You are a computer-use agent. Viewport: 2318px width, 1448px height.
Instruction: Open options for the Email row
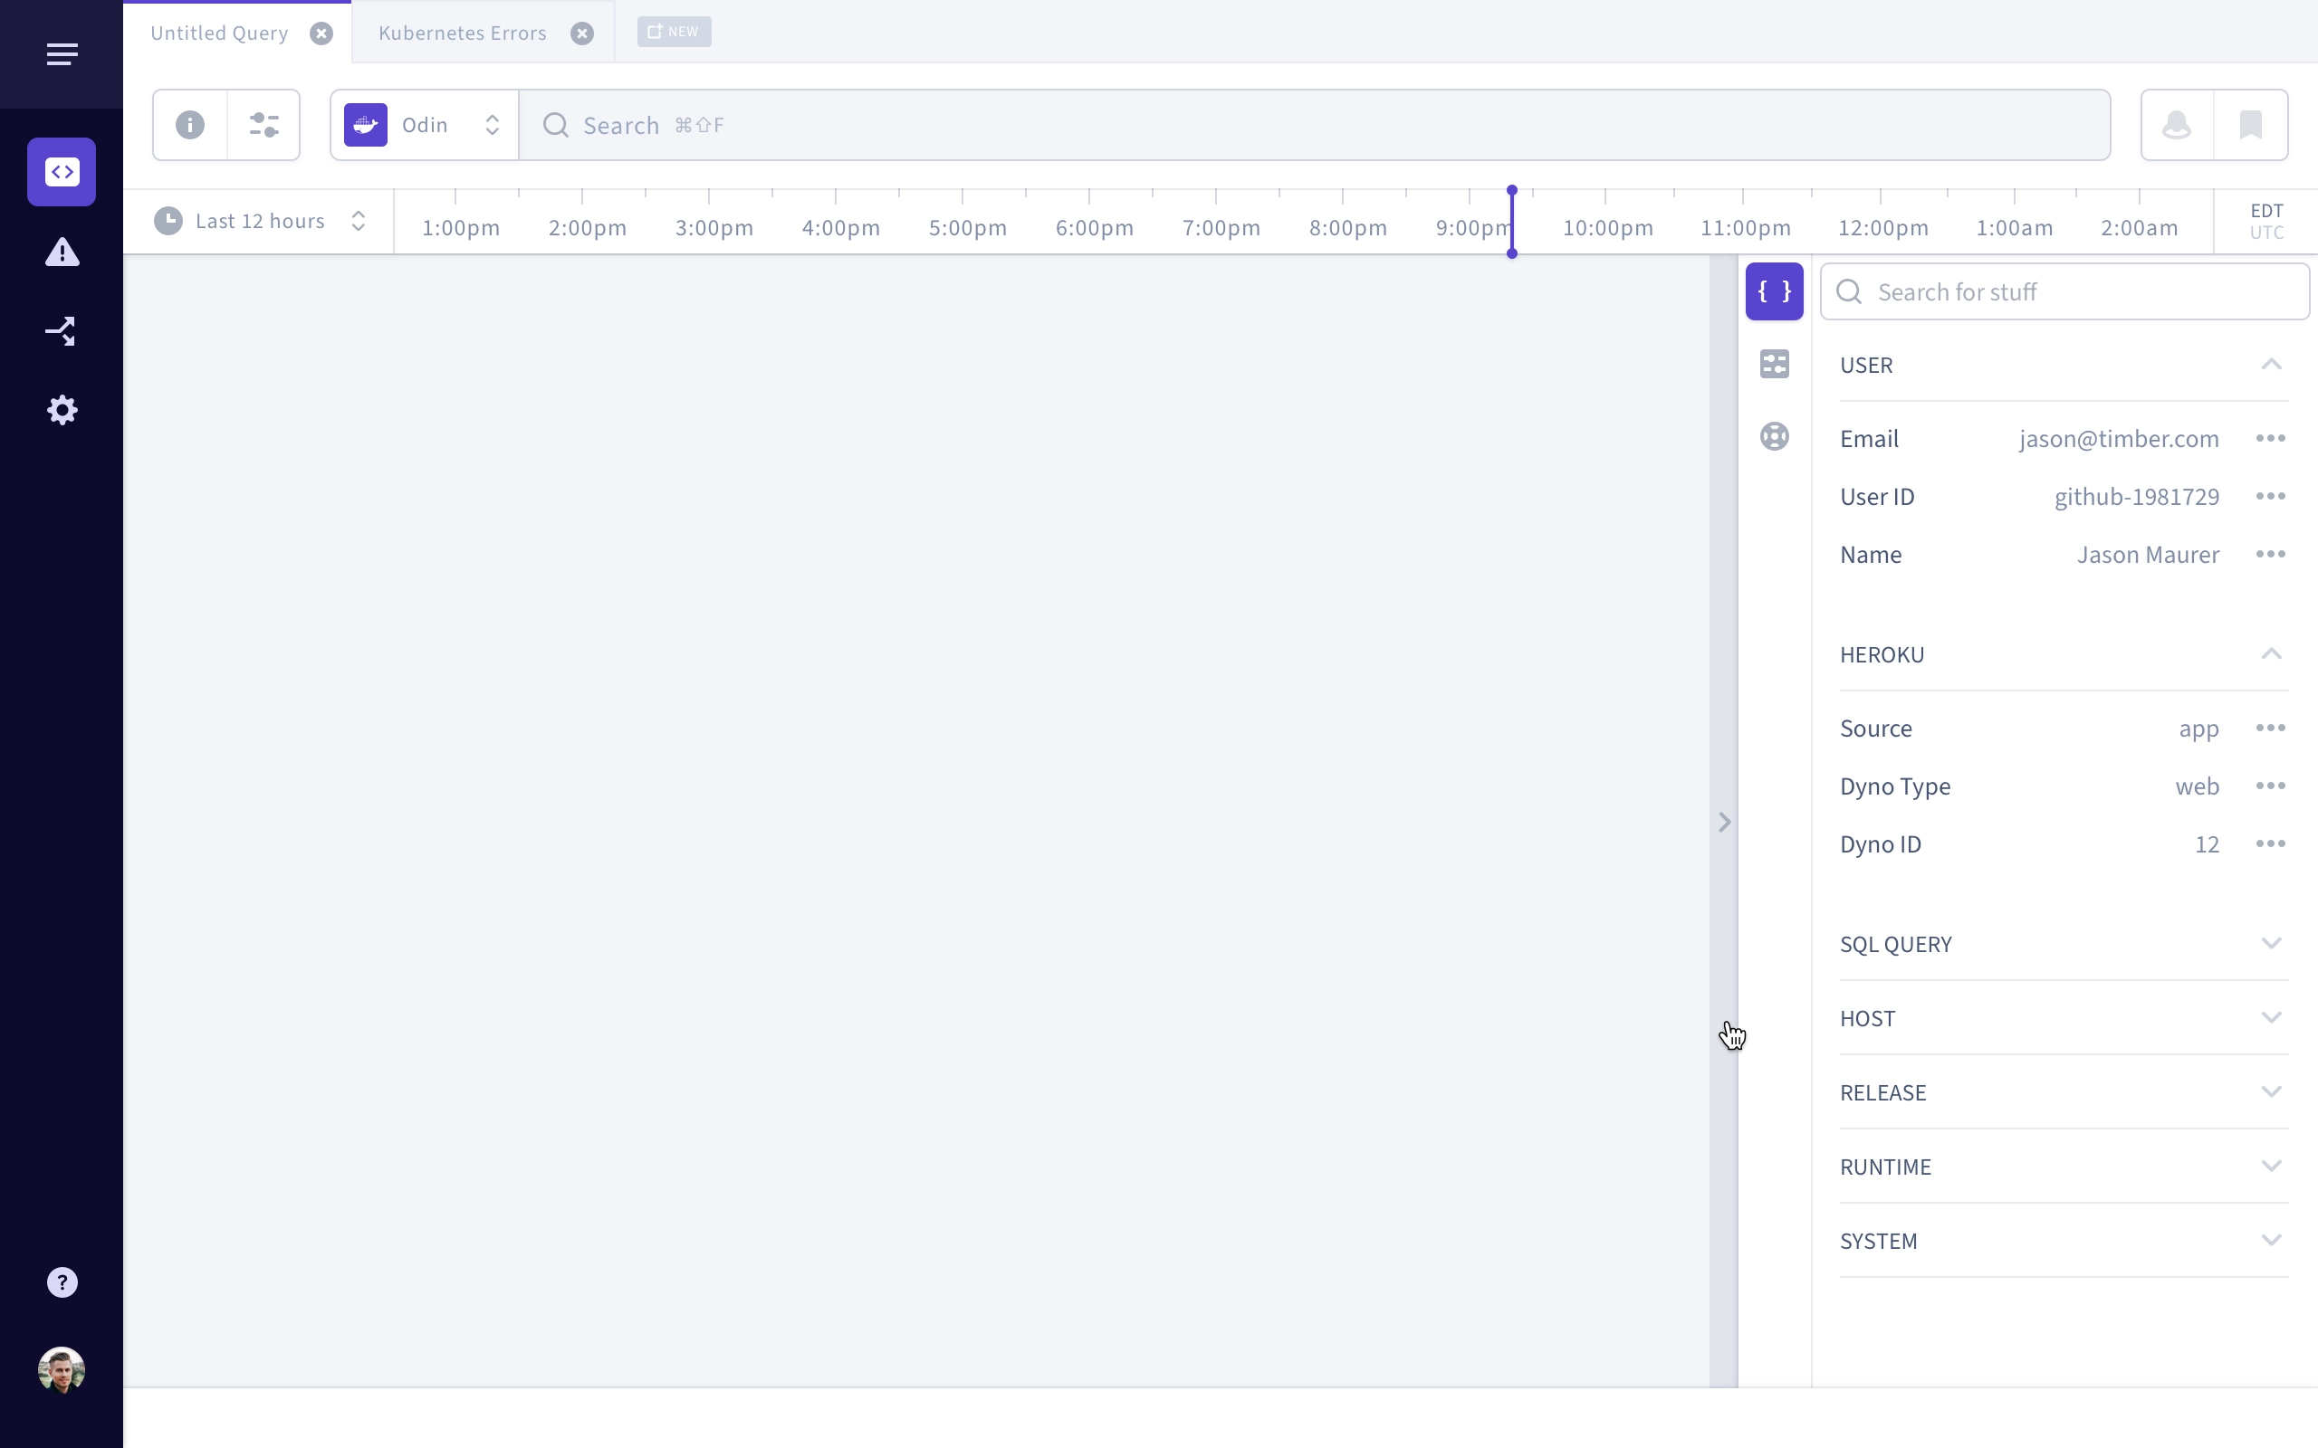tap(2270, 439)
